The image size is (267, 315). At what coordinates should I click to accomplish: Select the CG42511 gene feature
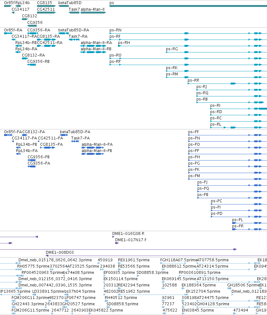pos(46,13)
